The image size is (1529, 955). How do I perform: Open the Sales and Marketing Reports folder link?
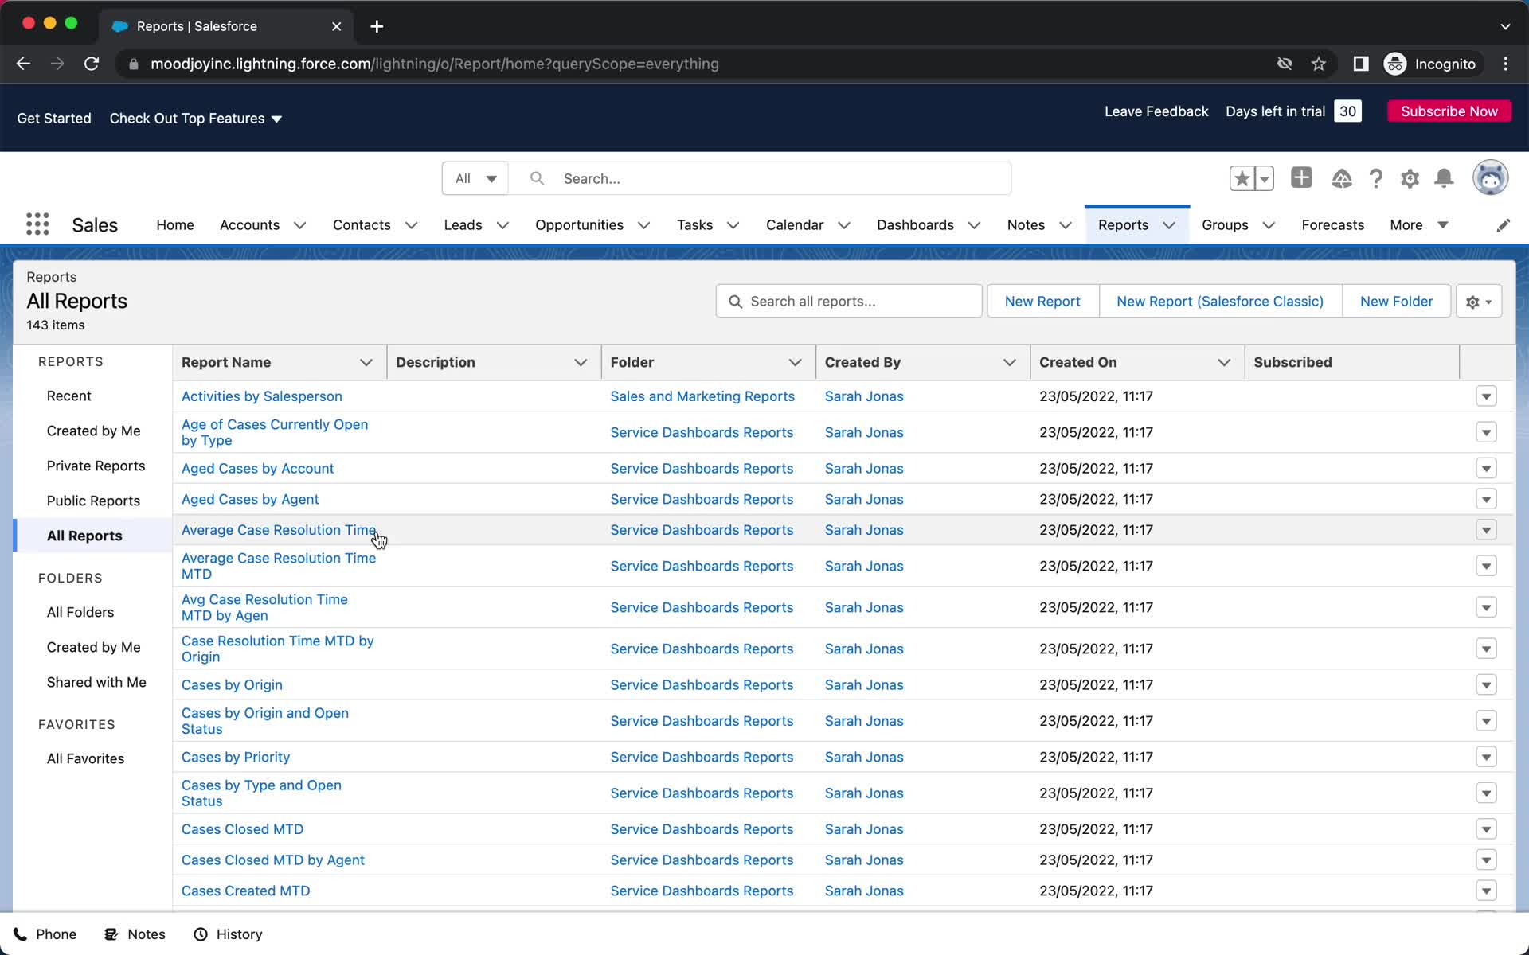point(702,396)
